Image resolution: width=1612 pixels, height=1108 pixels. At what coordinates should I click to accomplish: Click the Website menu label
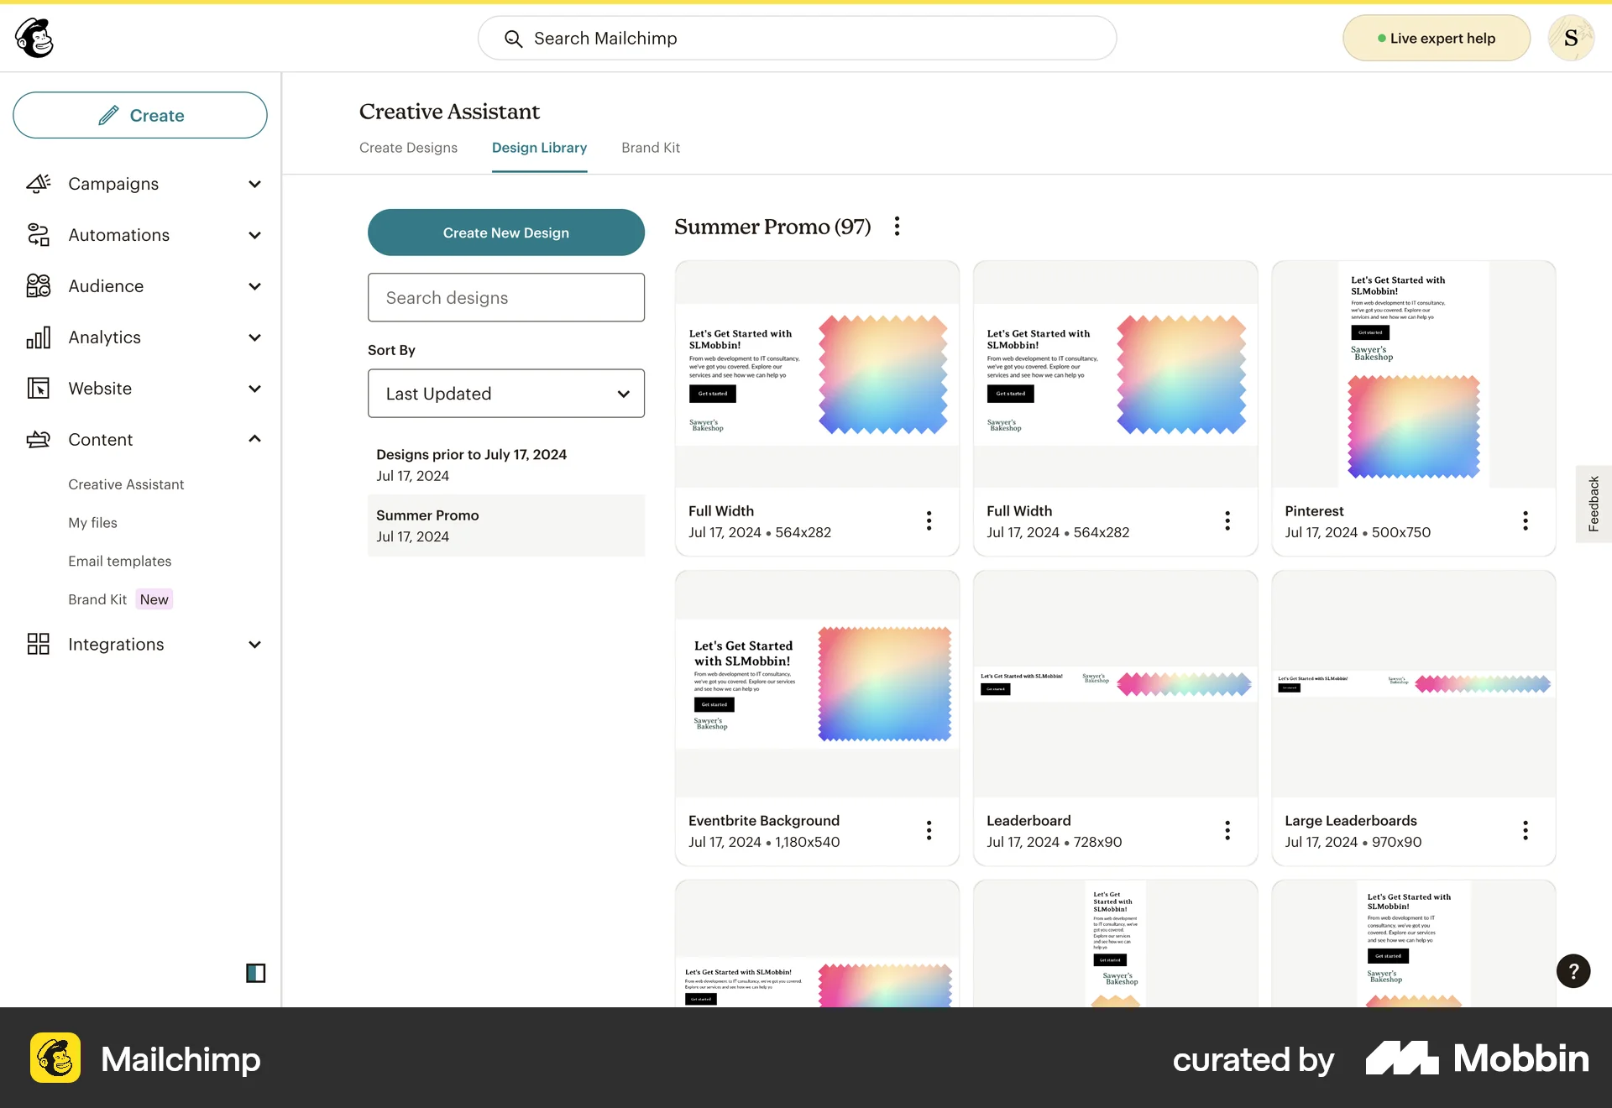(100, 389)
